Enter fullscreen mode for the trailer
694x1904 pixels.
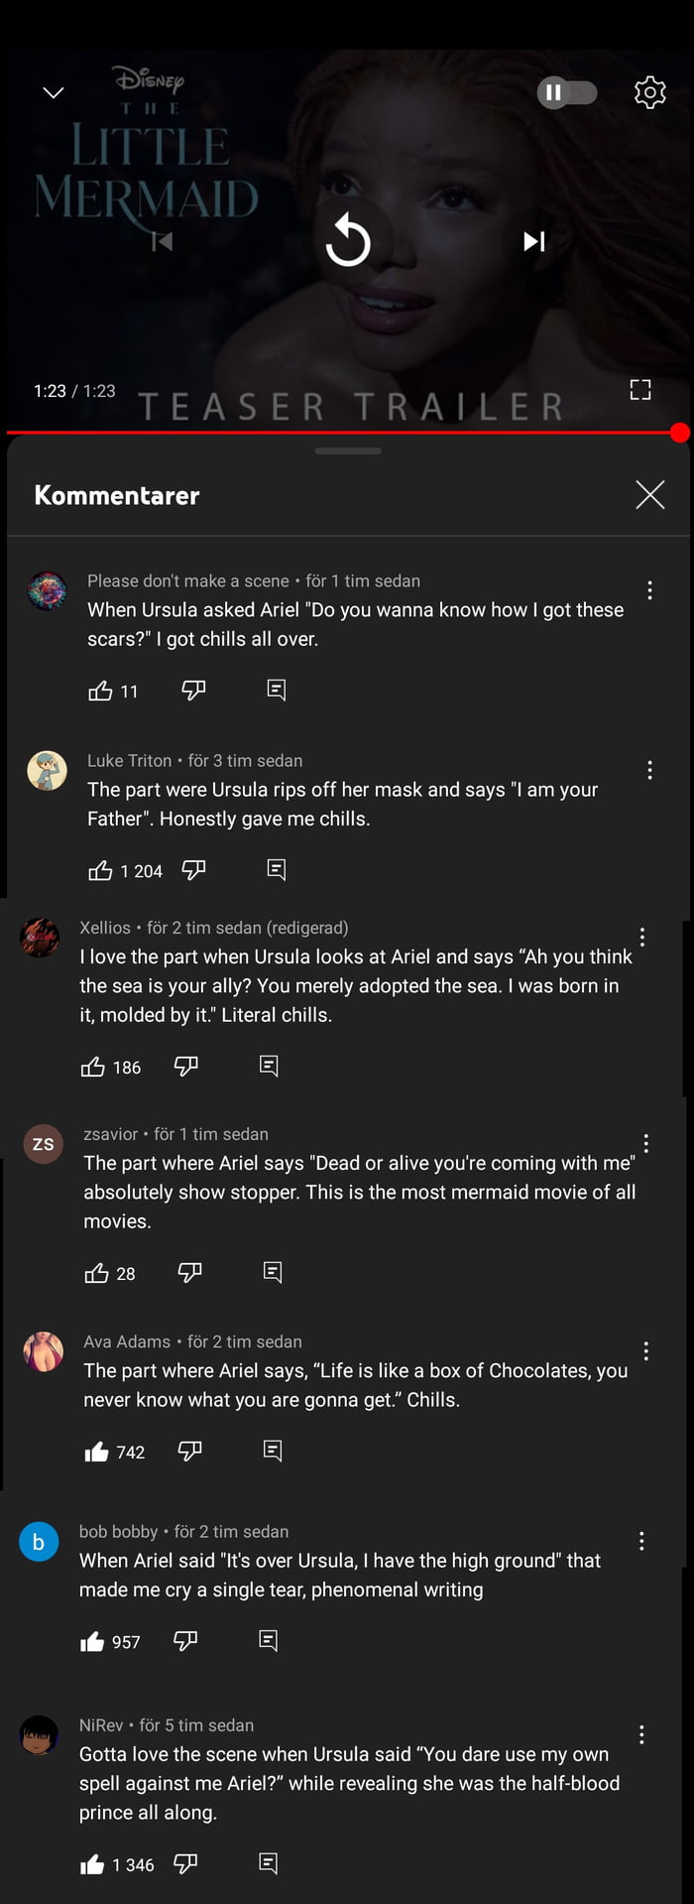coord(639,390)
